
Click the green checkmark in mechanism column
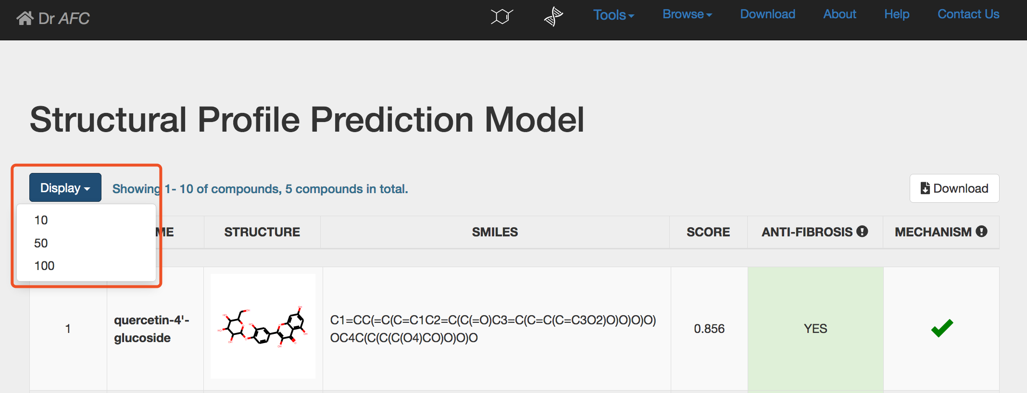pyautogui.click(x=942, y=328)
